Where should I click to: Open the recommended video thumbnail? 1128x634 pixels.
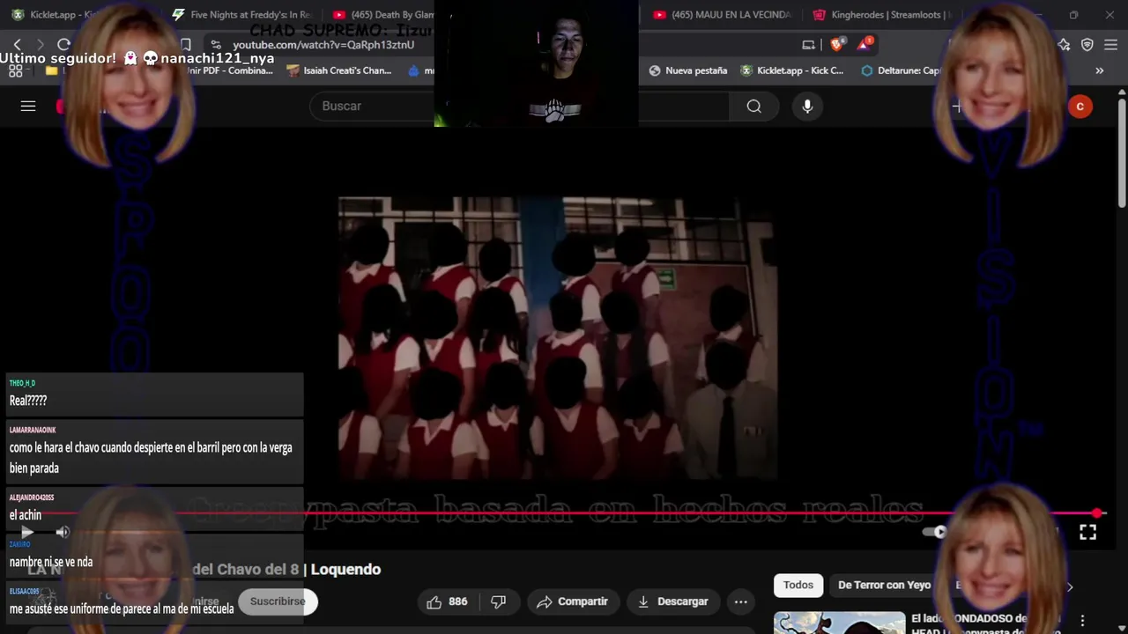[x=839, y=623]
